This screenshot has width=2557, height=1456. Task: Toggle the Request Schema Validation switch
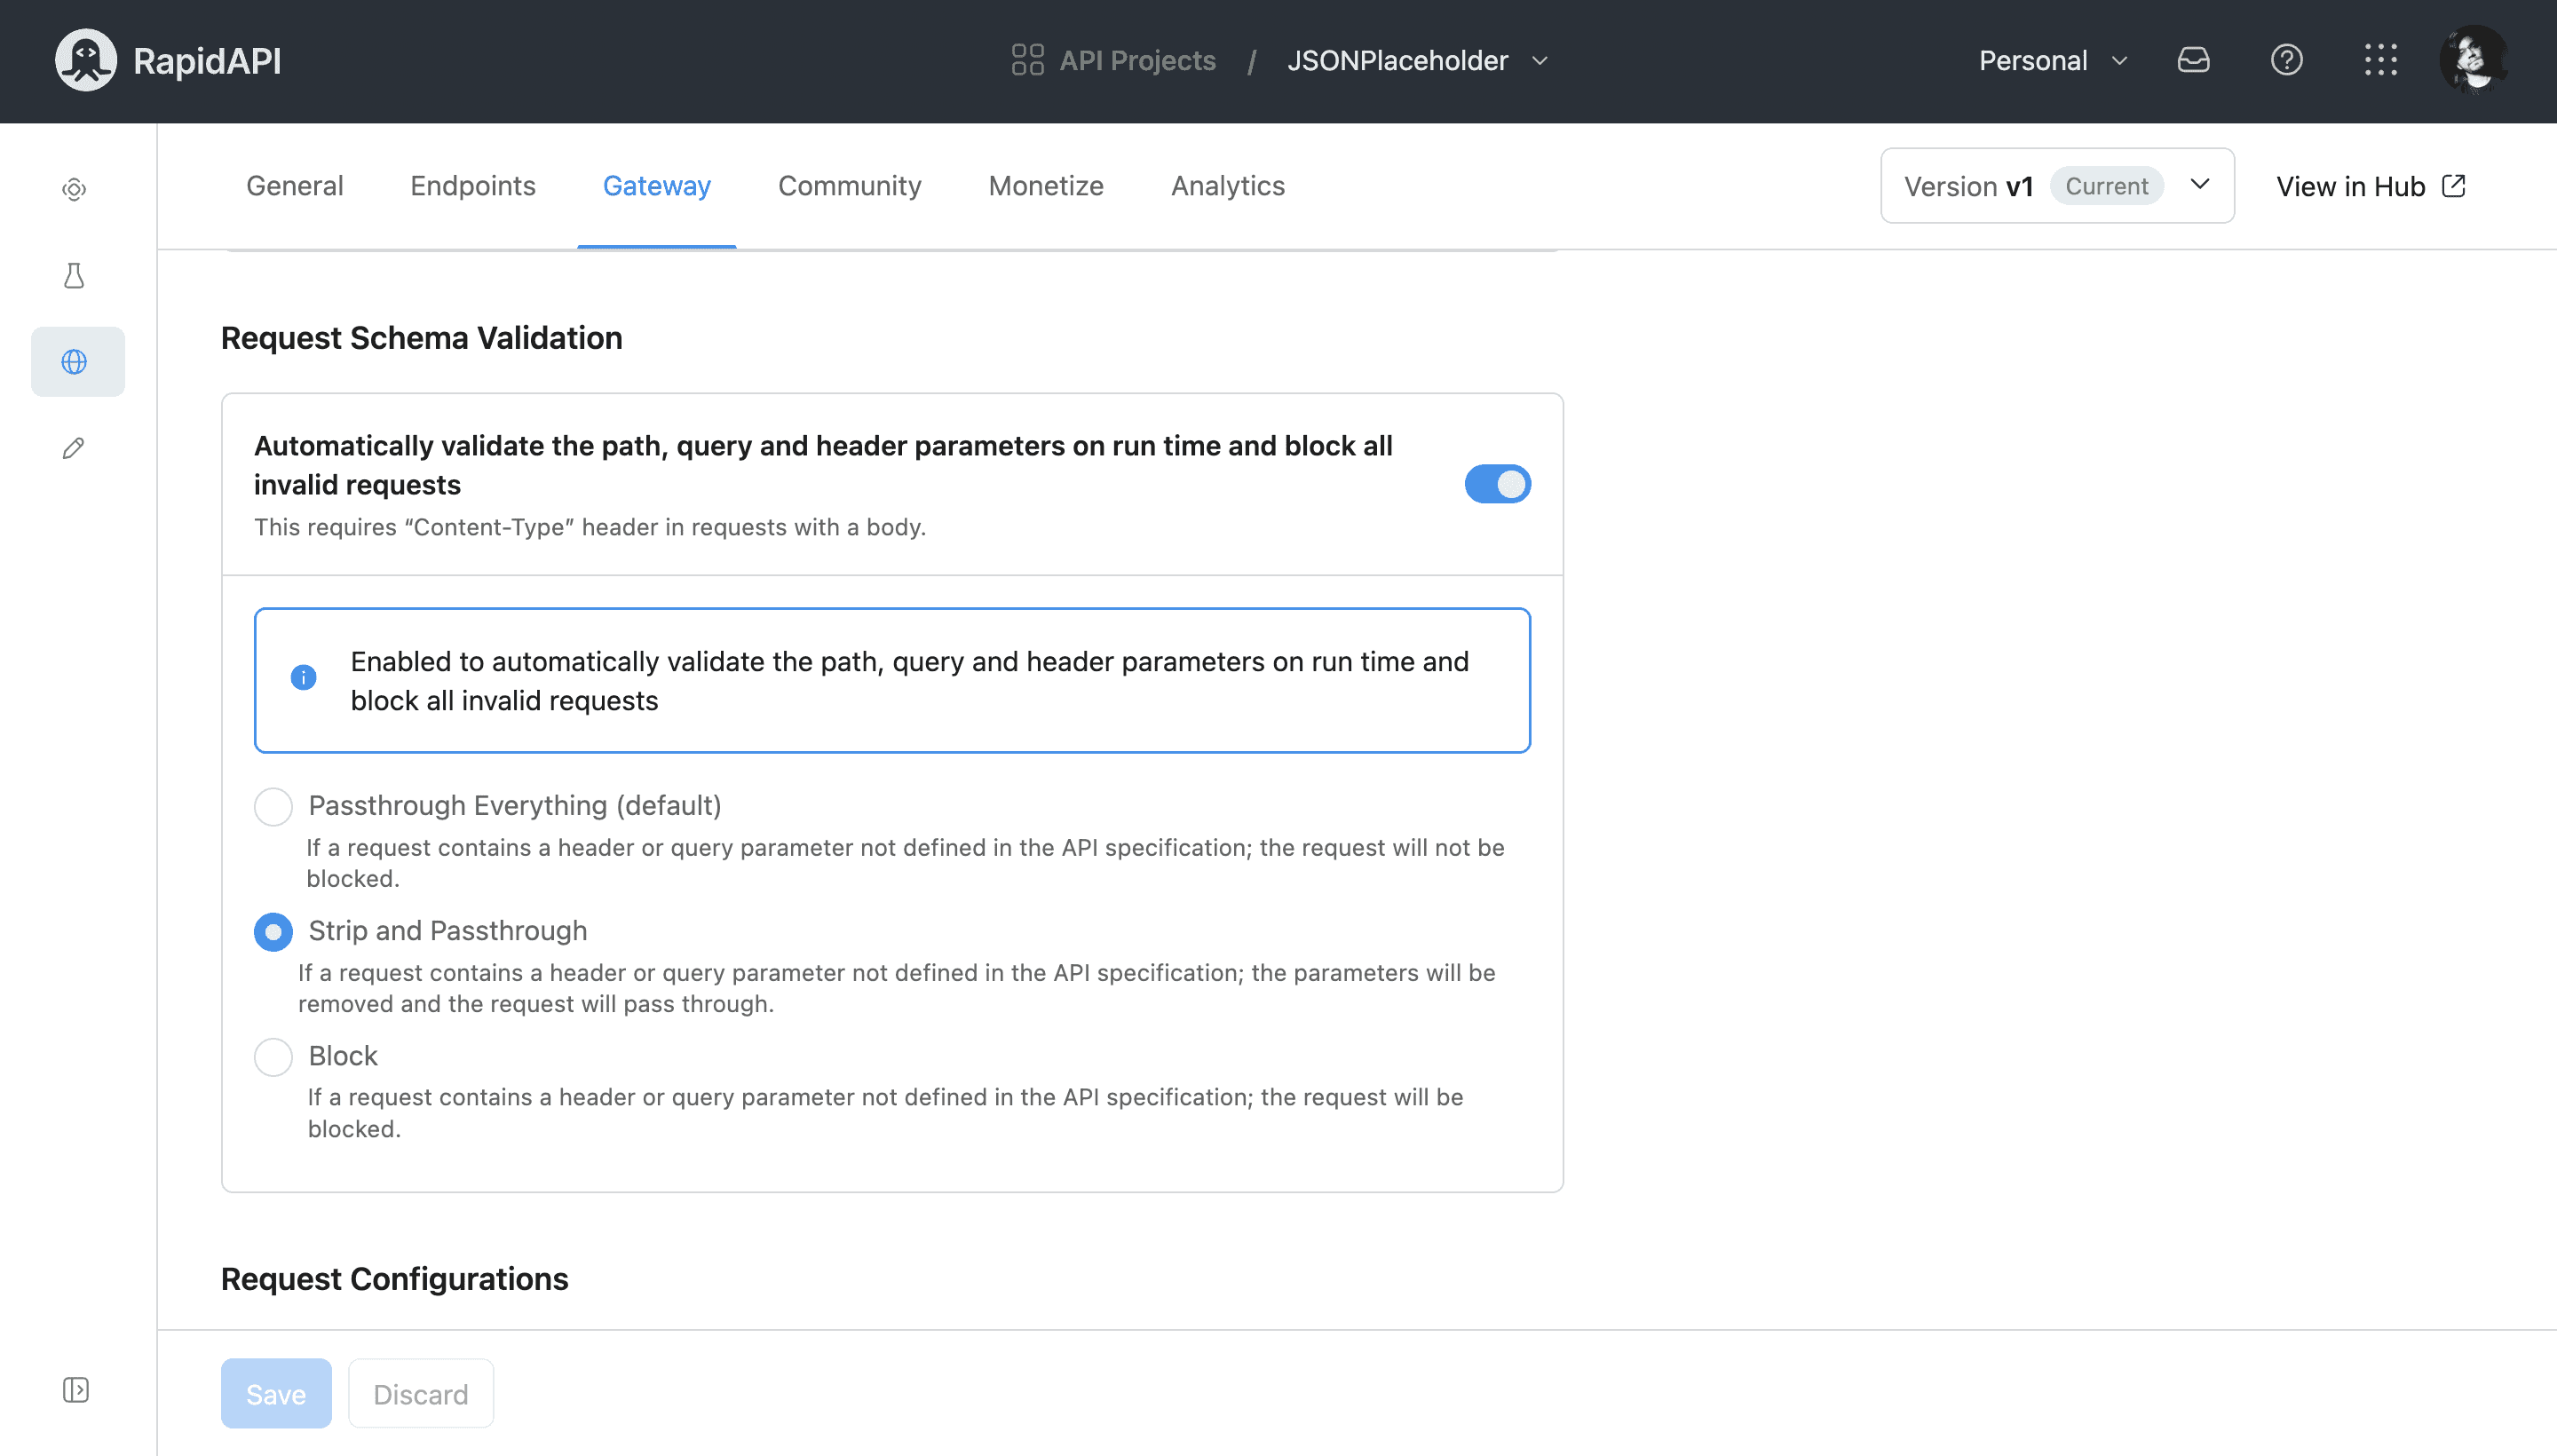click(x=1496, y=483)
